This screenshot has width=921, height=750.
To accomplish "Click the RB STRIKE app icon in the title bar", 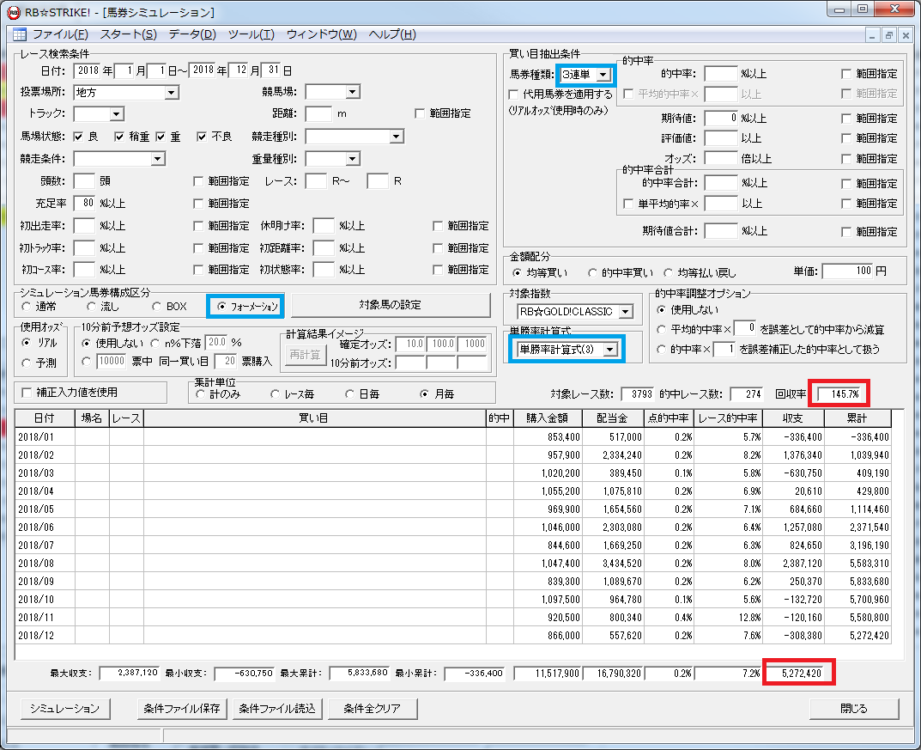I will [x=13, y=12].
